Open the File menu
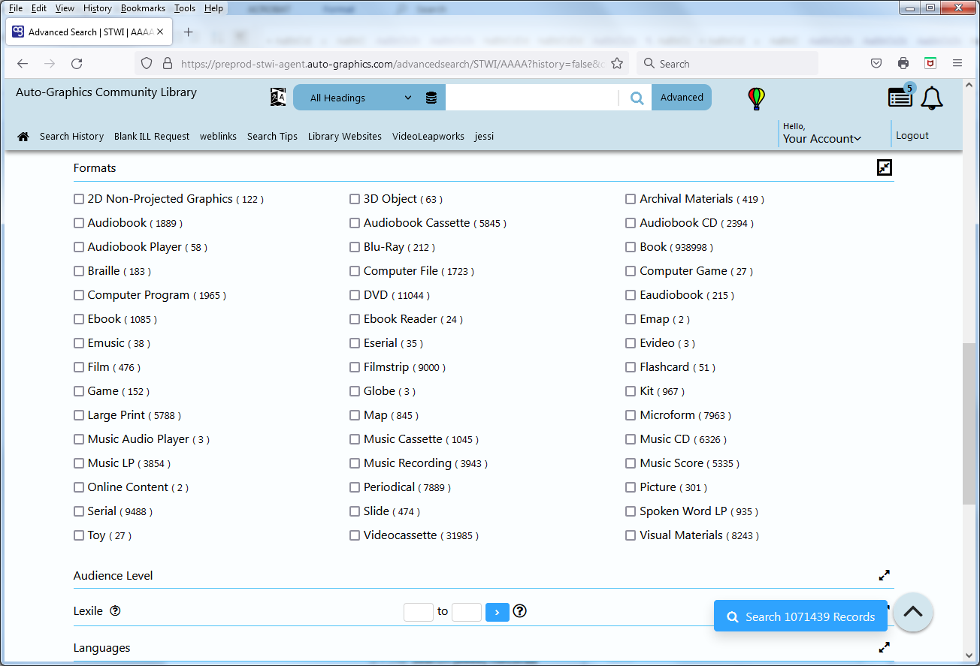Screen dimensions: 980x666 coord(15,8)
